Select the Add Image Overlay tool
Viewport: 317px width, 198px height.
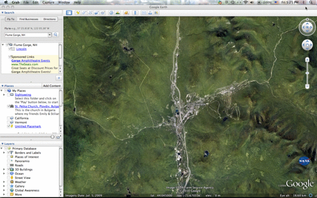click(x=97, y=13)
